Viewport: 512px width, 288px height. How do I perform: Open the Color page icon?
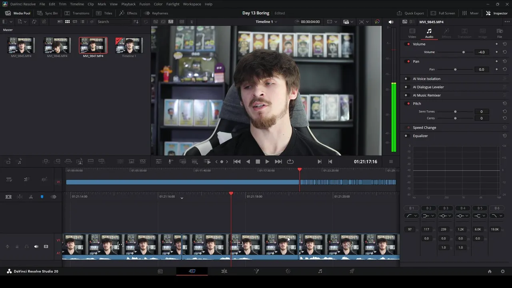tap(288, 271)
